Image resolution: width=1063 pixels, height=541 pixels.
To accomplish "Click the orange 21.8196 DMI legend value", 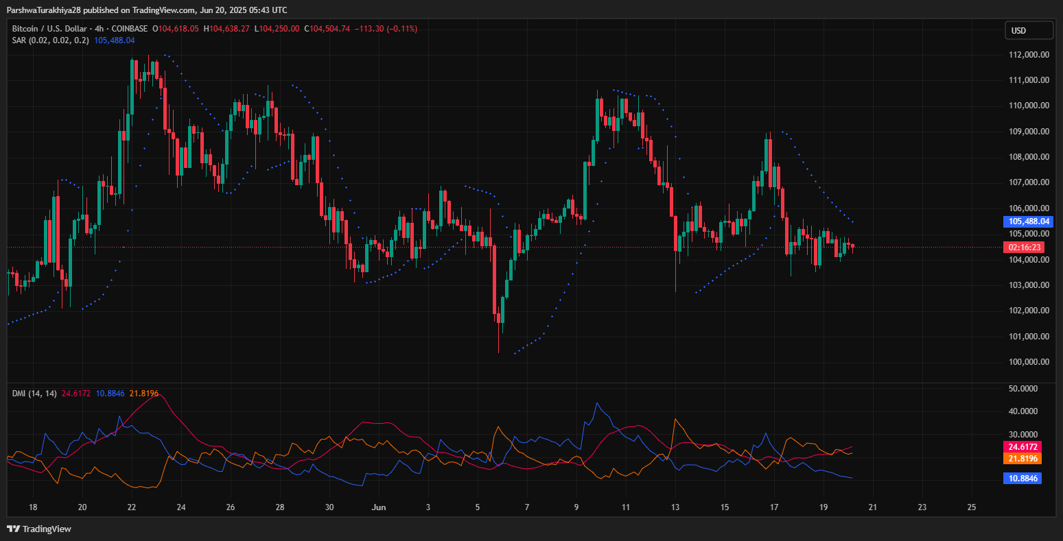I will click(143, 393).
